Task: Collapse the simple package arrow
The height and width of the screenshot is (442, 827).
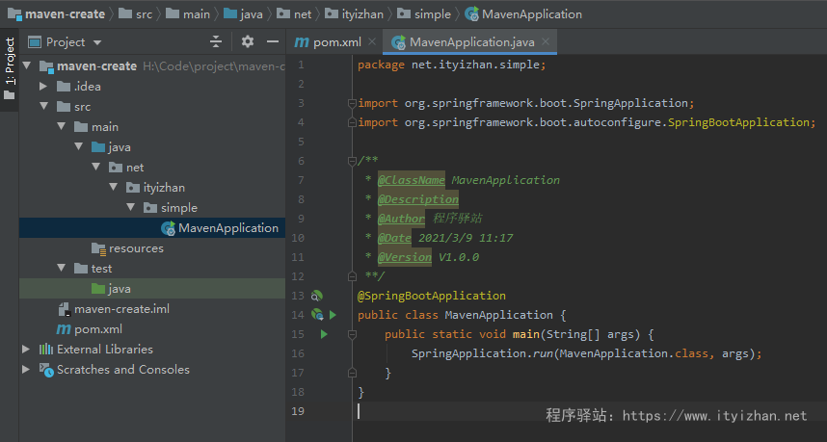Action: (x=131, y=208)
